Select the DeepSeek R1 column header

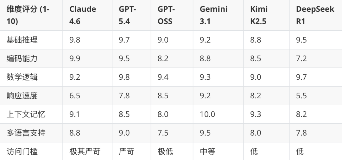[x=316, y=15]
